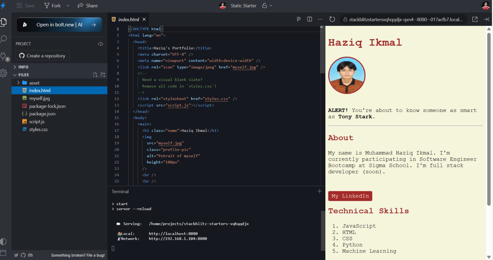493x260 pixels.
Task: Click the My LinkedIn button in preview
Action: coord(350,196)
